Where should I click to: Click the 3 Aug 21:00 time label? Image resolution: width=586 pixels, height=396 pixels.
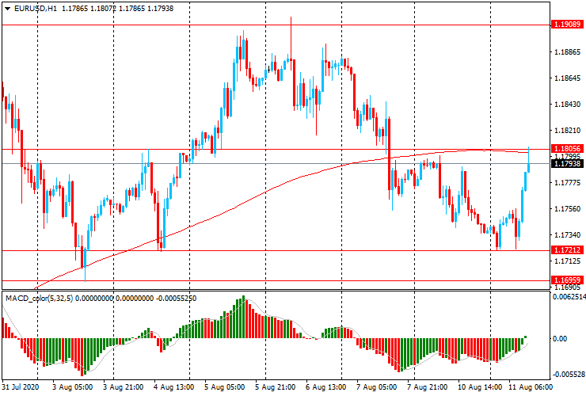pyautogui.click(x=122, y=387)
